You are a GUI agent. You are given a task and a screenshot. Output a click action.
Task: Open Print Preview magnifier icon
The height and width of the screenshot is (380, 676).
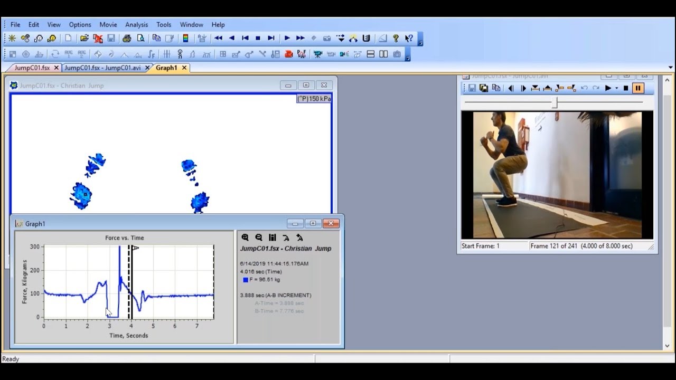coord(140,38)
